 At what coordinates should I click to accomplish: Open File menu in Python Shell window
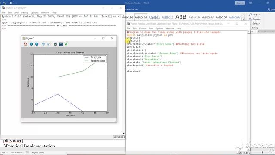[3, 12]
